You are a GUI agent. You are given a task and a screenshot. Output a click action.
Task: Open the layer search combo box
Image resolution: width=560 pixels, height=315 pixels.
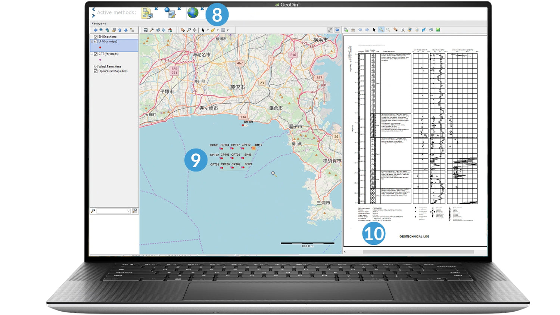tap(128, 211)
